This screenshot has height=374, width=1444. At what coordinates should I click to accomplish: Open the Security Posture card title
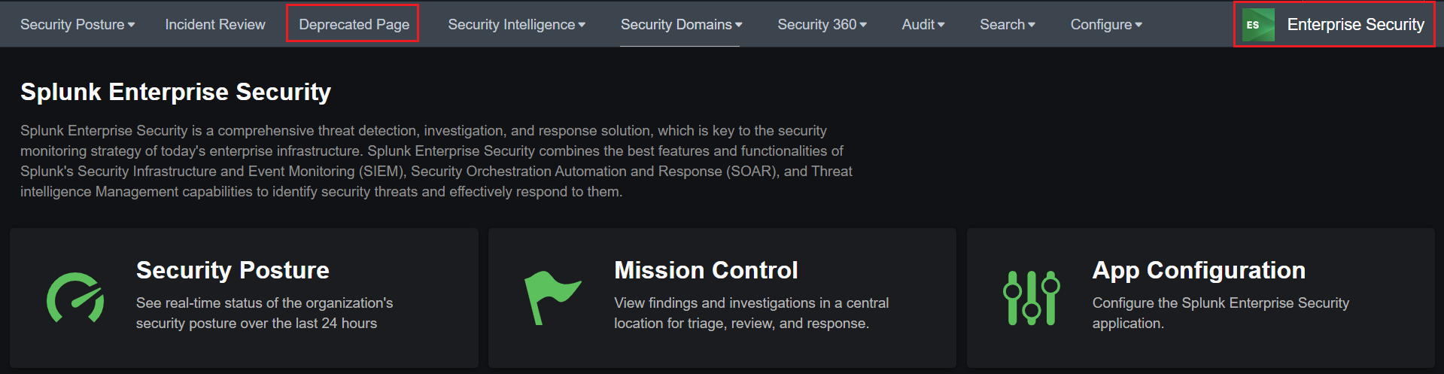[x=233, y=270]
